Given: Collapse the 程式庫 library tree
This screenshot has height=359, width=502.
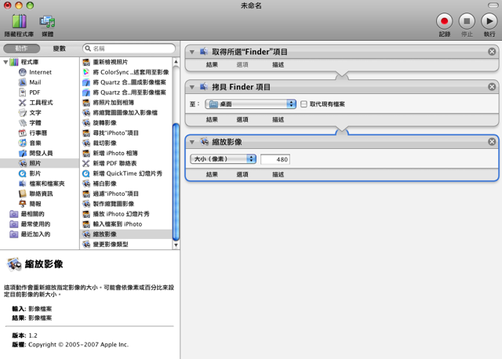Looking at the screenshot, I should pos(5,62).
